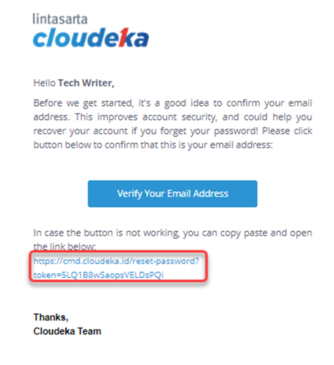This screenshot has width=334, height=365.
Task: Click the bold name Tech Writer
Action: coord(86,83)
